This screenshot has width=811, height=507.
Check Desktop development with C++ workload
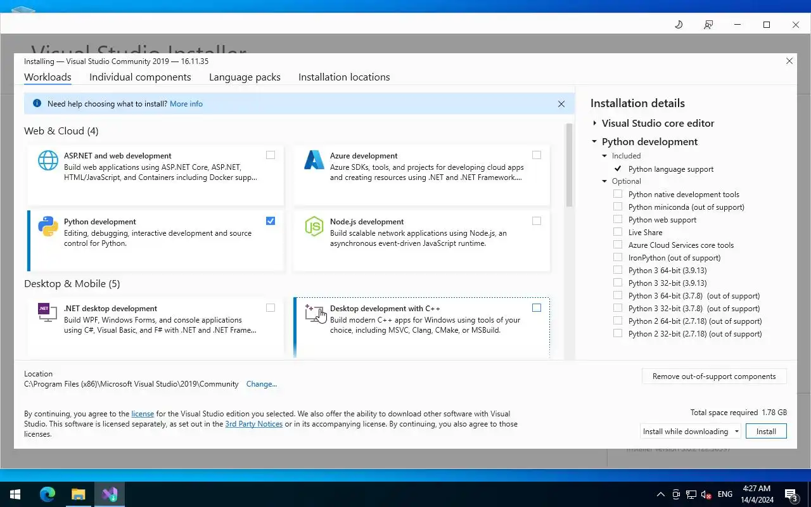pos(537,308)
